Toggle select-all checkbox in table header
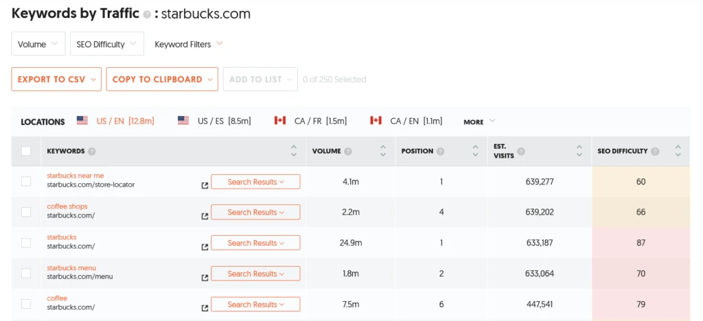Image resolution: width=703 pixels, height=321 pixels. coord(26,151)
